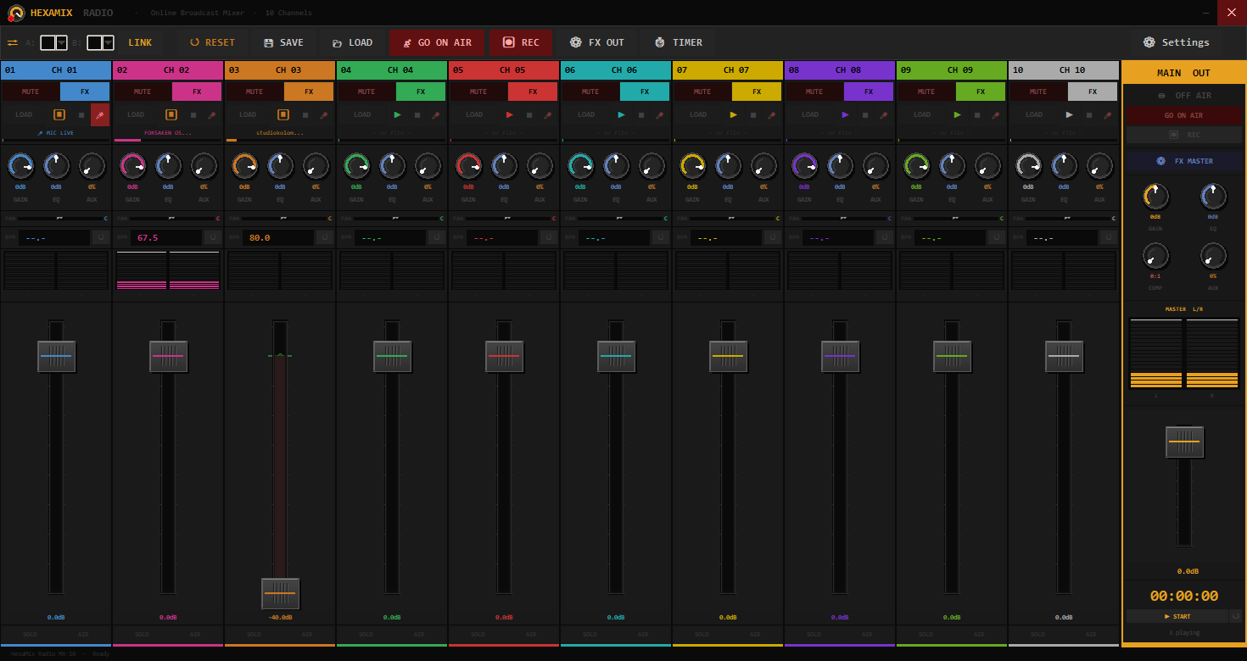This screenshot has height=661, width=1247.
Task: Click the EQ knob on CH 06
Action: click(x=616, y=165)
